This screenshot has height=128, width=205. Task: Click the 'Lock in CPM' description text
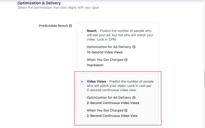coord(106,39)
